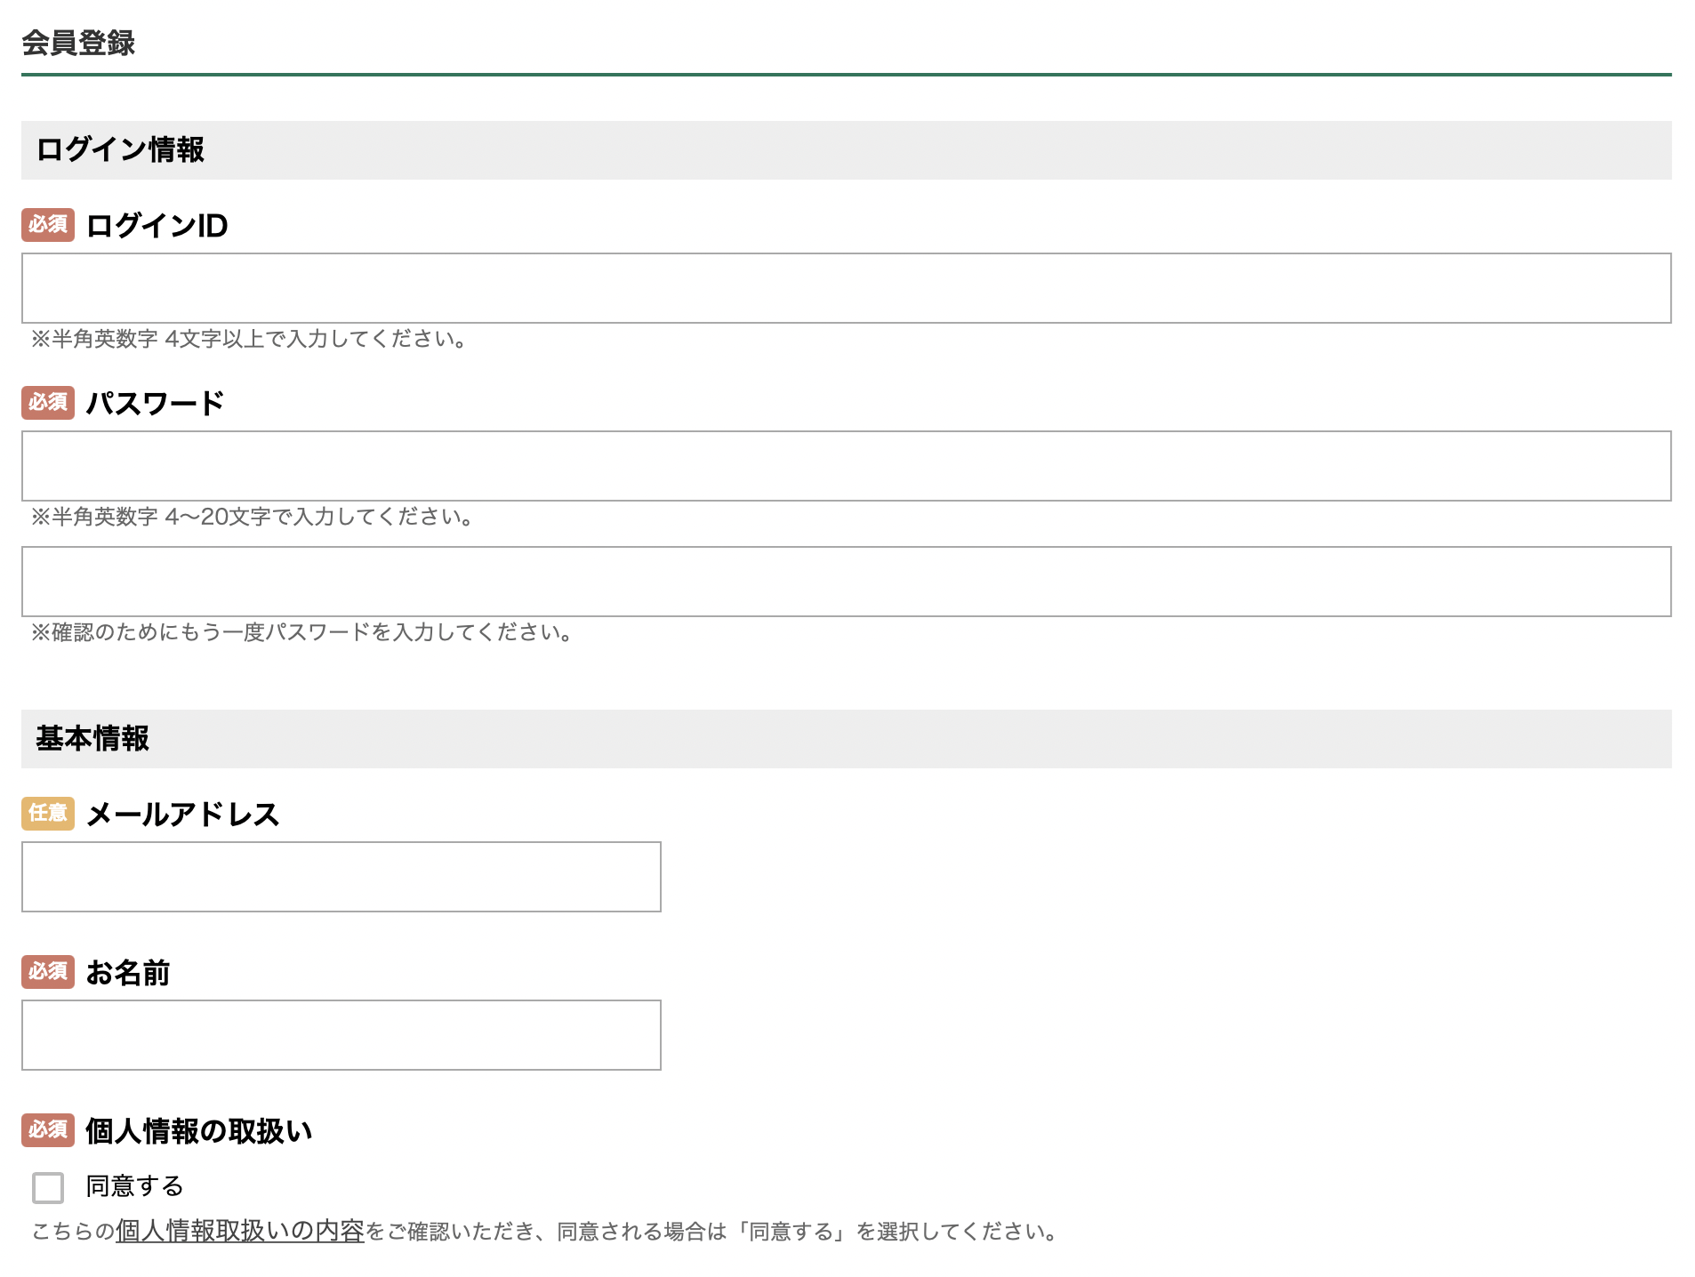Click the ログインID field label
Viewport: 1695px width, 1277px height.
click(x=157, y=226)
